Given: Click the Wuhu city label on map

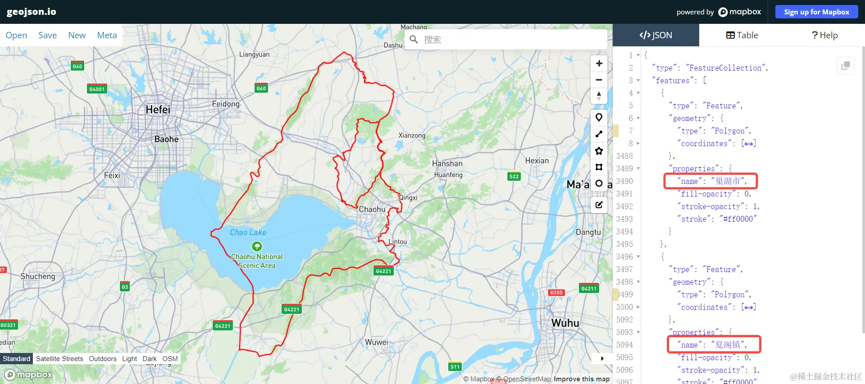Looking at the screenshot, I should click(565, 323).
